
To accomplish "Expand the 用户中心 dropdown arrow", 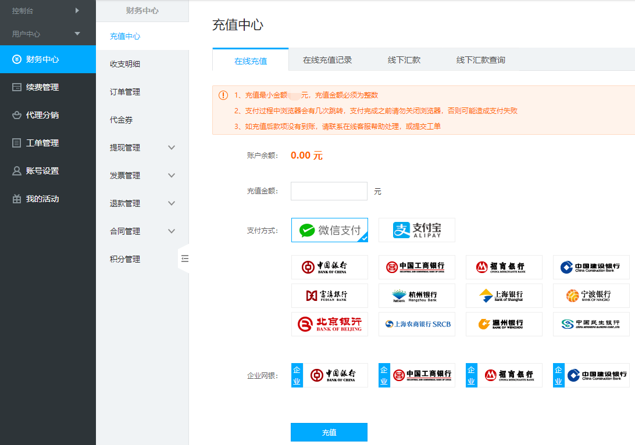I will coord(77,34).
